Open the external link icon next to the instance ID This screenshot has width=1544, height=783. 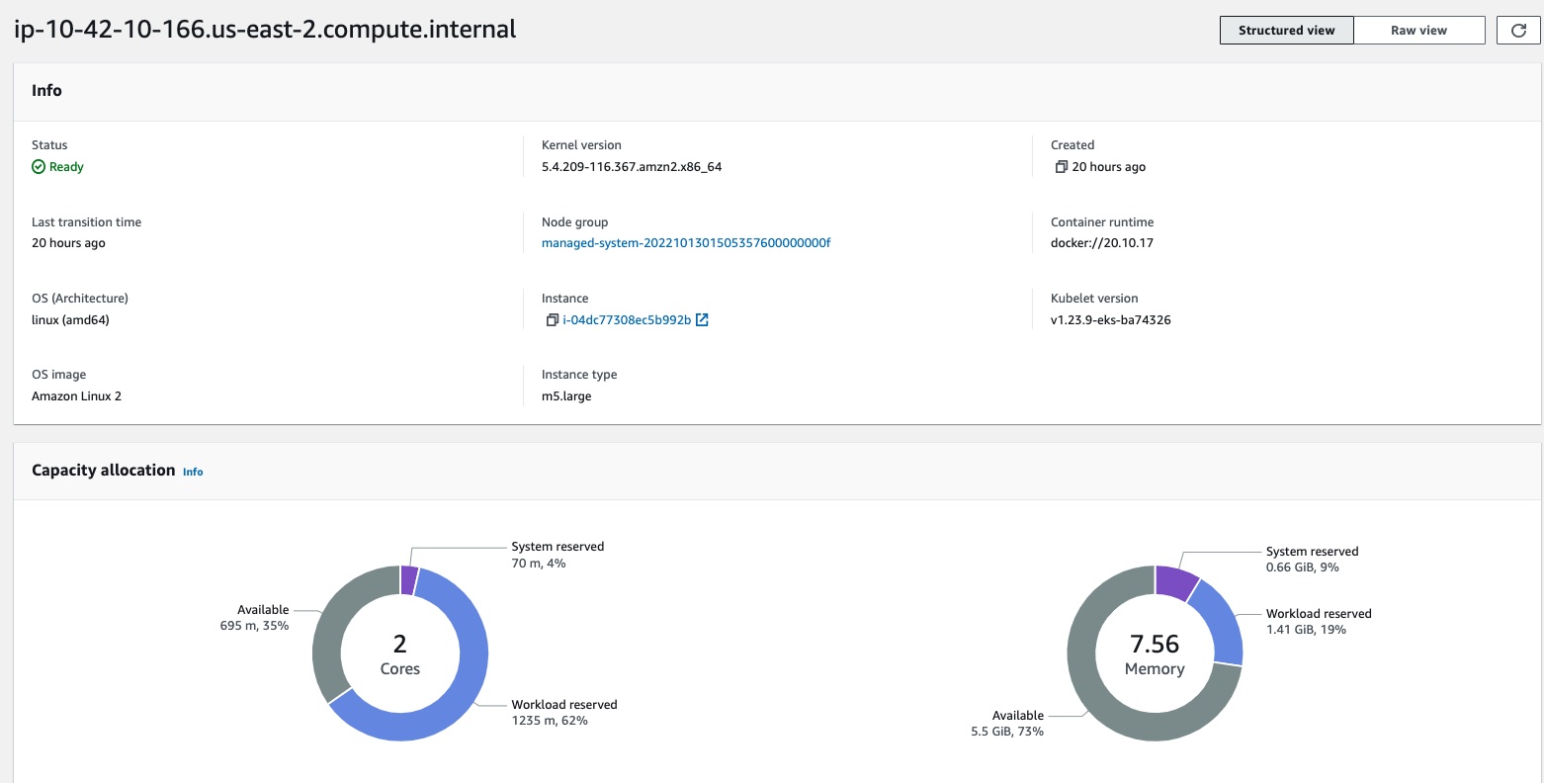click(702, 320)
